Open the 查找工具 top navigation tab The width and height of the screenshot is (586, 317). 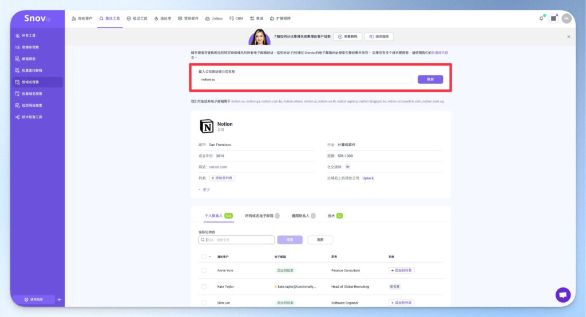tap(109, 18)
